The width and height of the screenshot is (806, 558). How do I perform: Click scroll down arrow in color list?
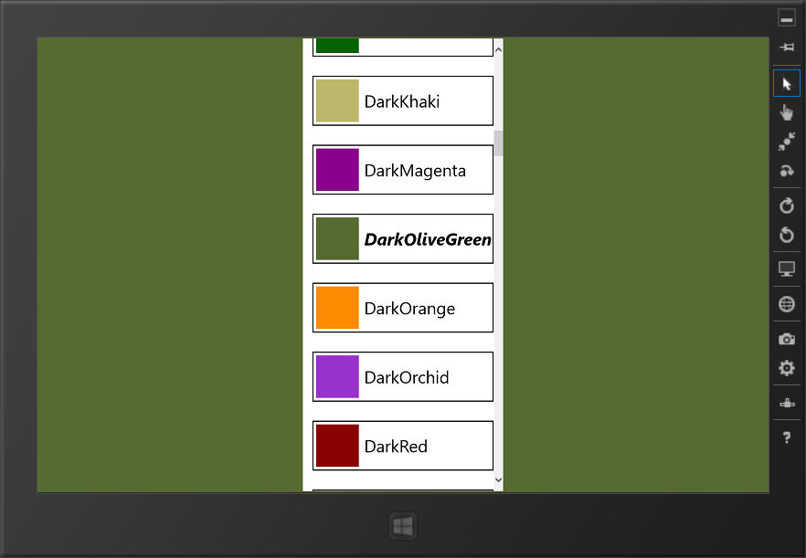tap(498, 479)
